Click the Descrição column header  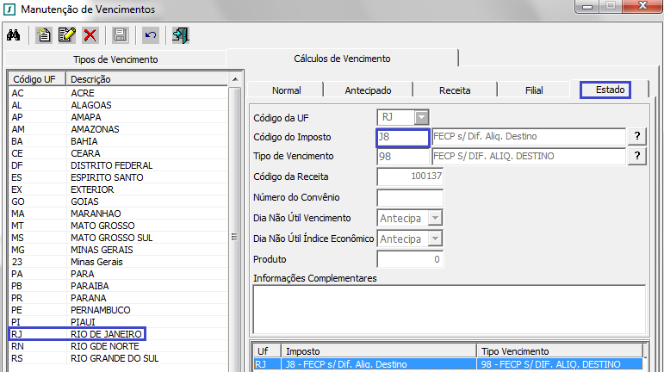(x=147, y=79)
